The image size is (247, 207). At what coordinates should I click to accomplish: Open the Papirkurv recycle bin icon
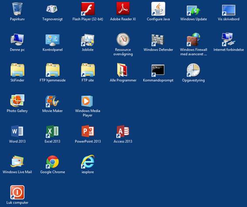tap(17, 9)
